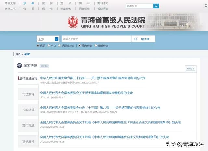Image resolution: width=208 pixels, height=151 pixels.
Task: Click the 法律 breadcrumb link
Action: 27,54
